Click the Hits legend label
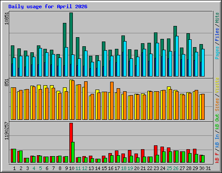Image resolution: width=222 pixels, height=173 pixels. 217,18
